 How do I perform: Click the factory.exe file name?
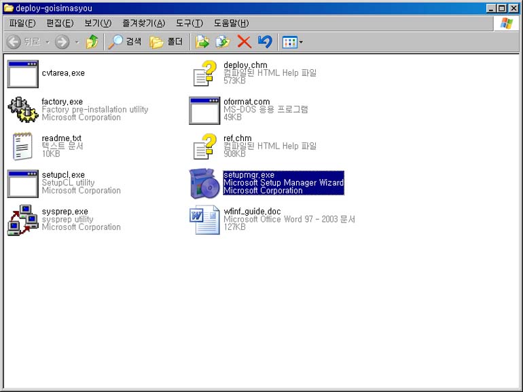(62, 102)
